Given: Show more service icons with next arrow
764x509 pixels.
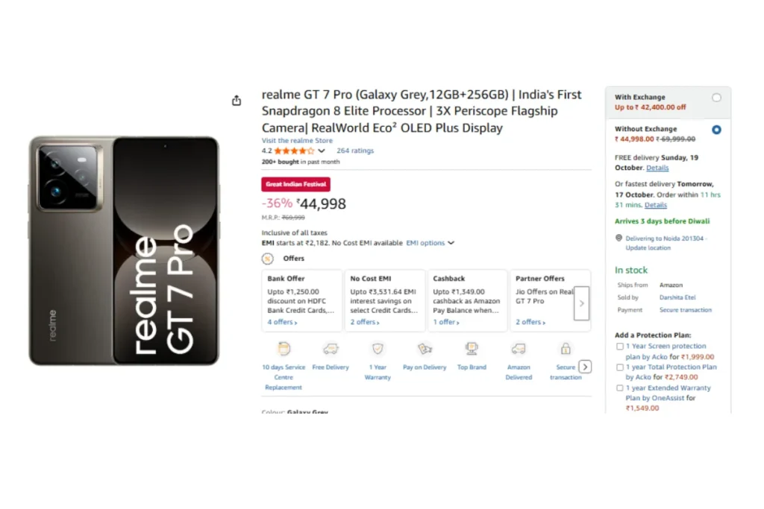Looking at the screenshot, I should point(586,367).
